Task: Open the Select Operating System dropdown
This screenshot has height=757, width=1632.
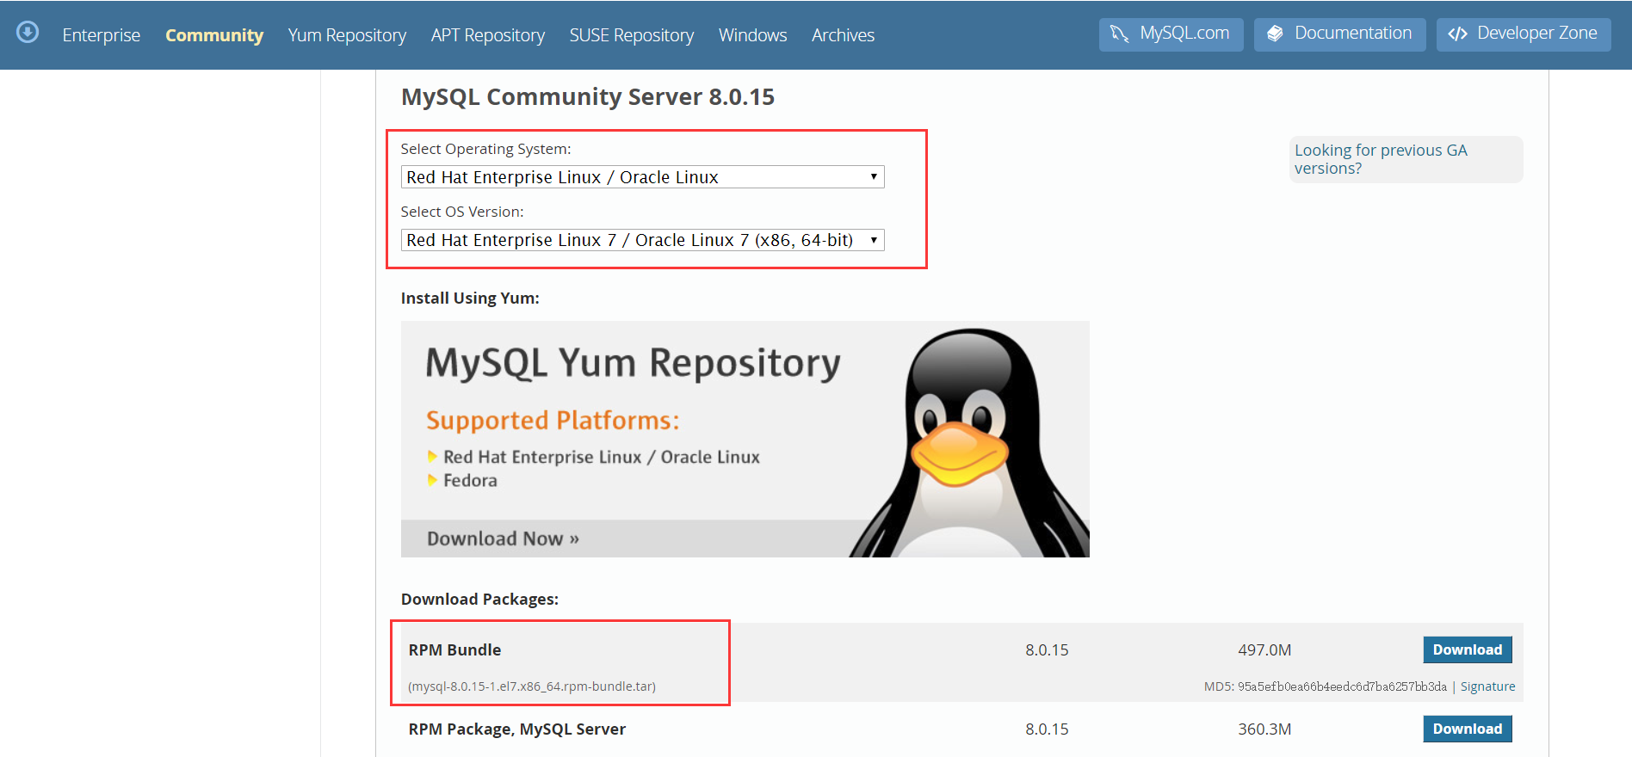Action: point(643,177)
